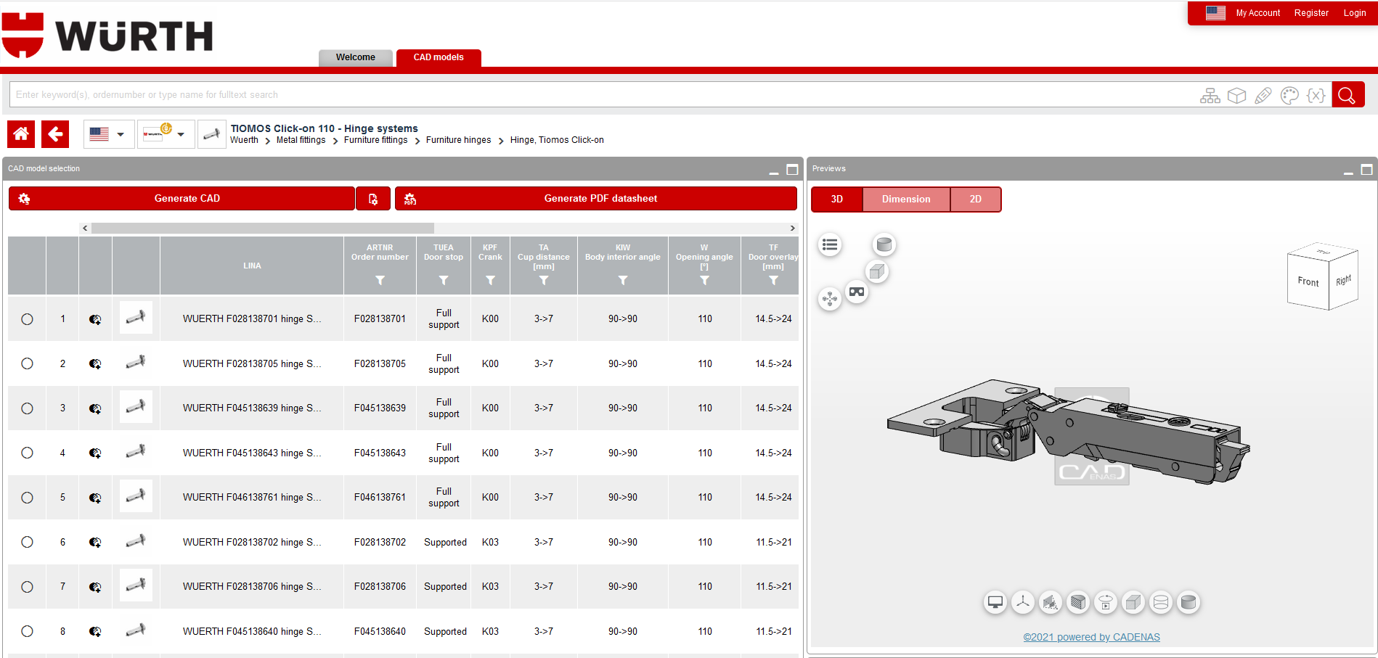
Task: Open My Account menu item
Action: click(x=1258, y=13)
